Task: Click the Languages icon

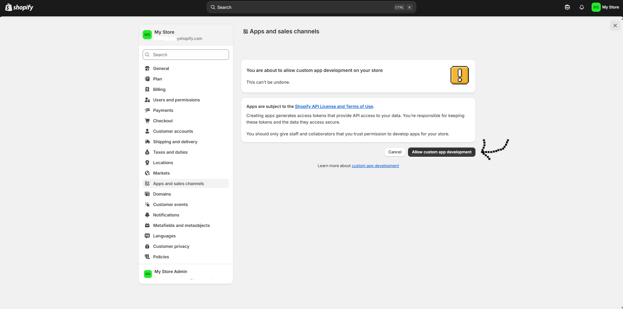Action: pos(147,236)
